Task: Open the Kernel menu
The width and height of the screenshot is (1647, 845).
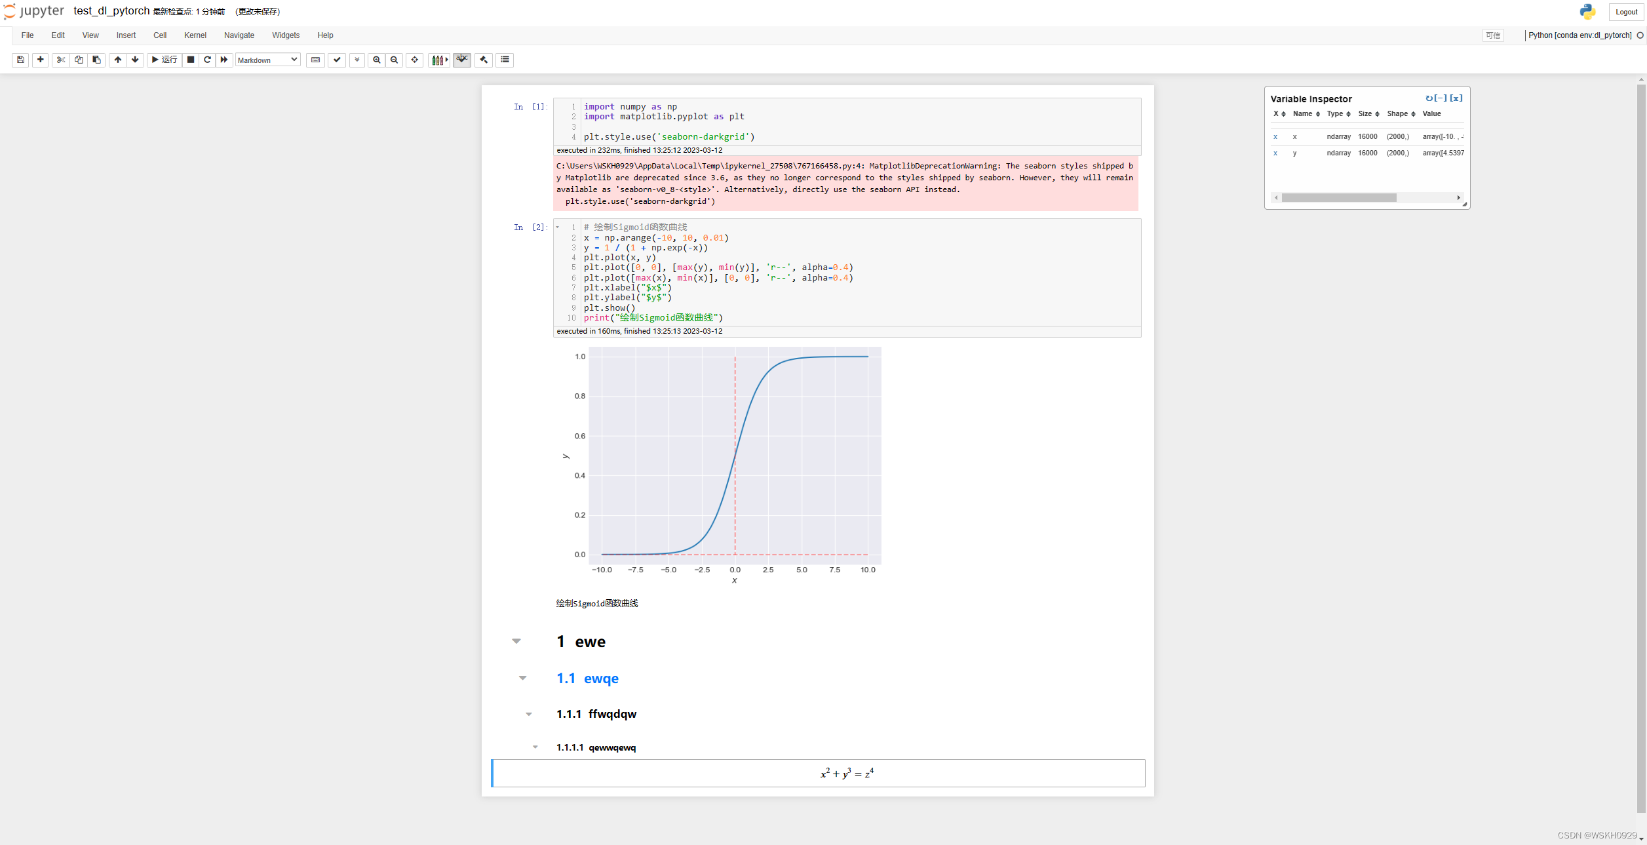Action: pos(195,35)
